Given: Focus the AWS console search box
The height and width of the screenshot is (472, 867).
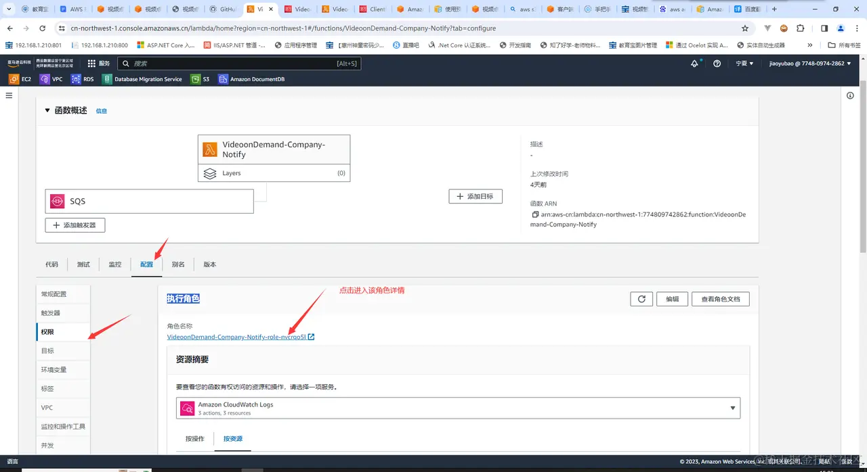Looking at the screenshot, I should 239,63.
